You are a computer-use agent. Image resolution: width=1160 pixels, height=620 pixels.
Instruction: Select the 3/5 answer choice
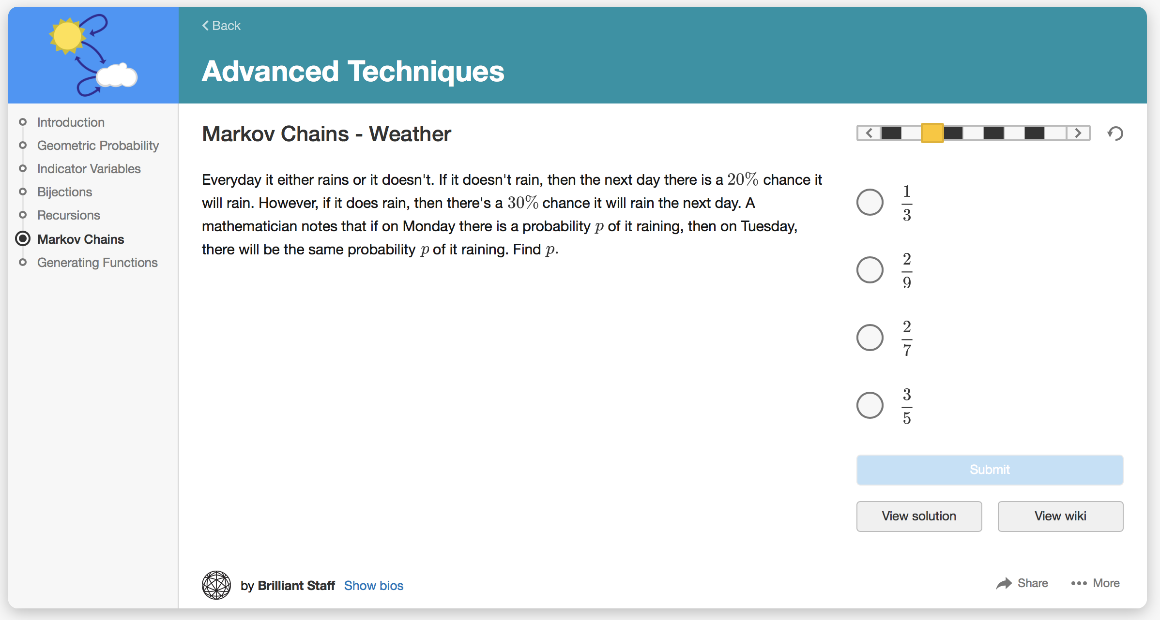[870, 405]
